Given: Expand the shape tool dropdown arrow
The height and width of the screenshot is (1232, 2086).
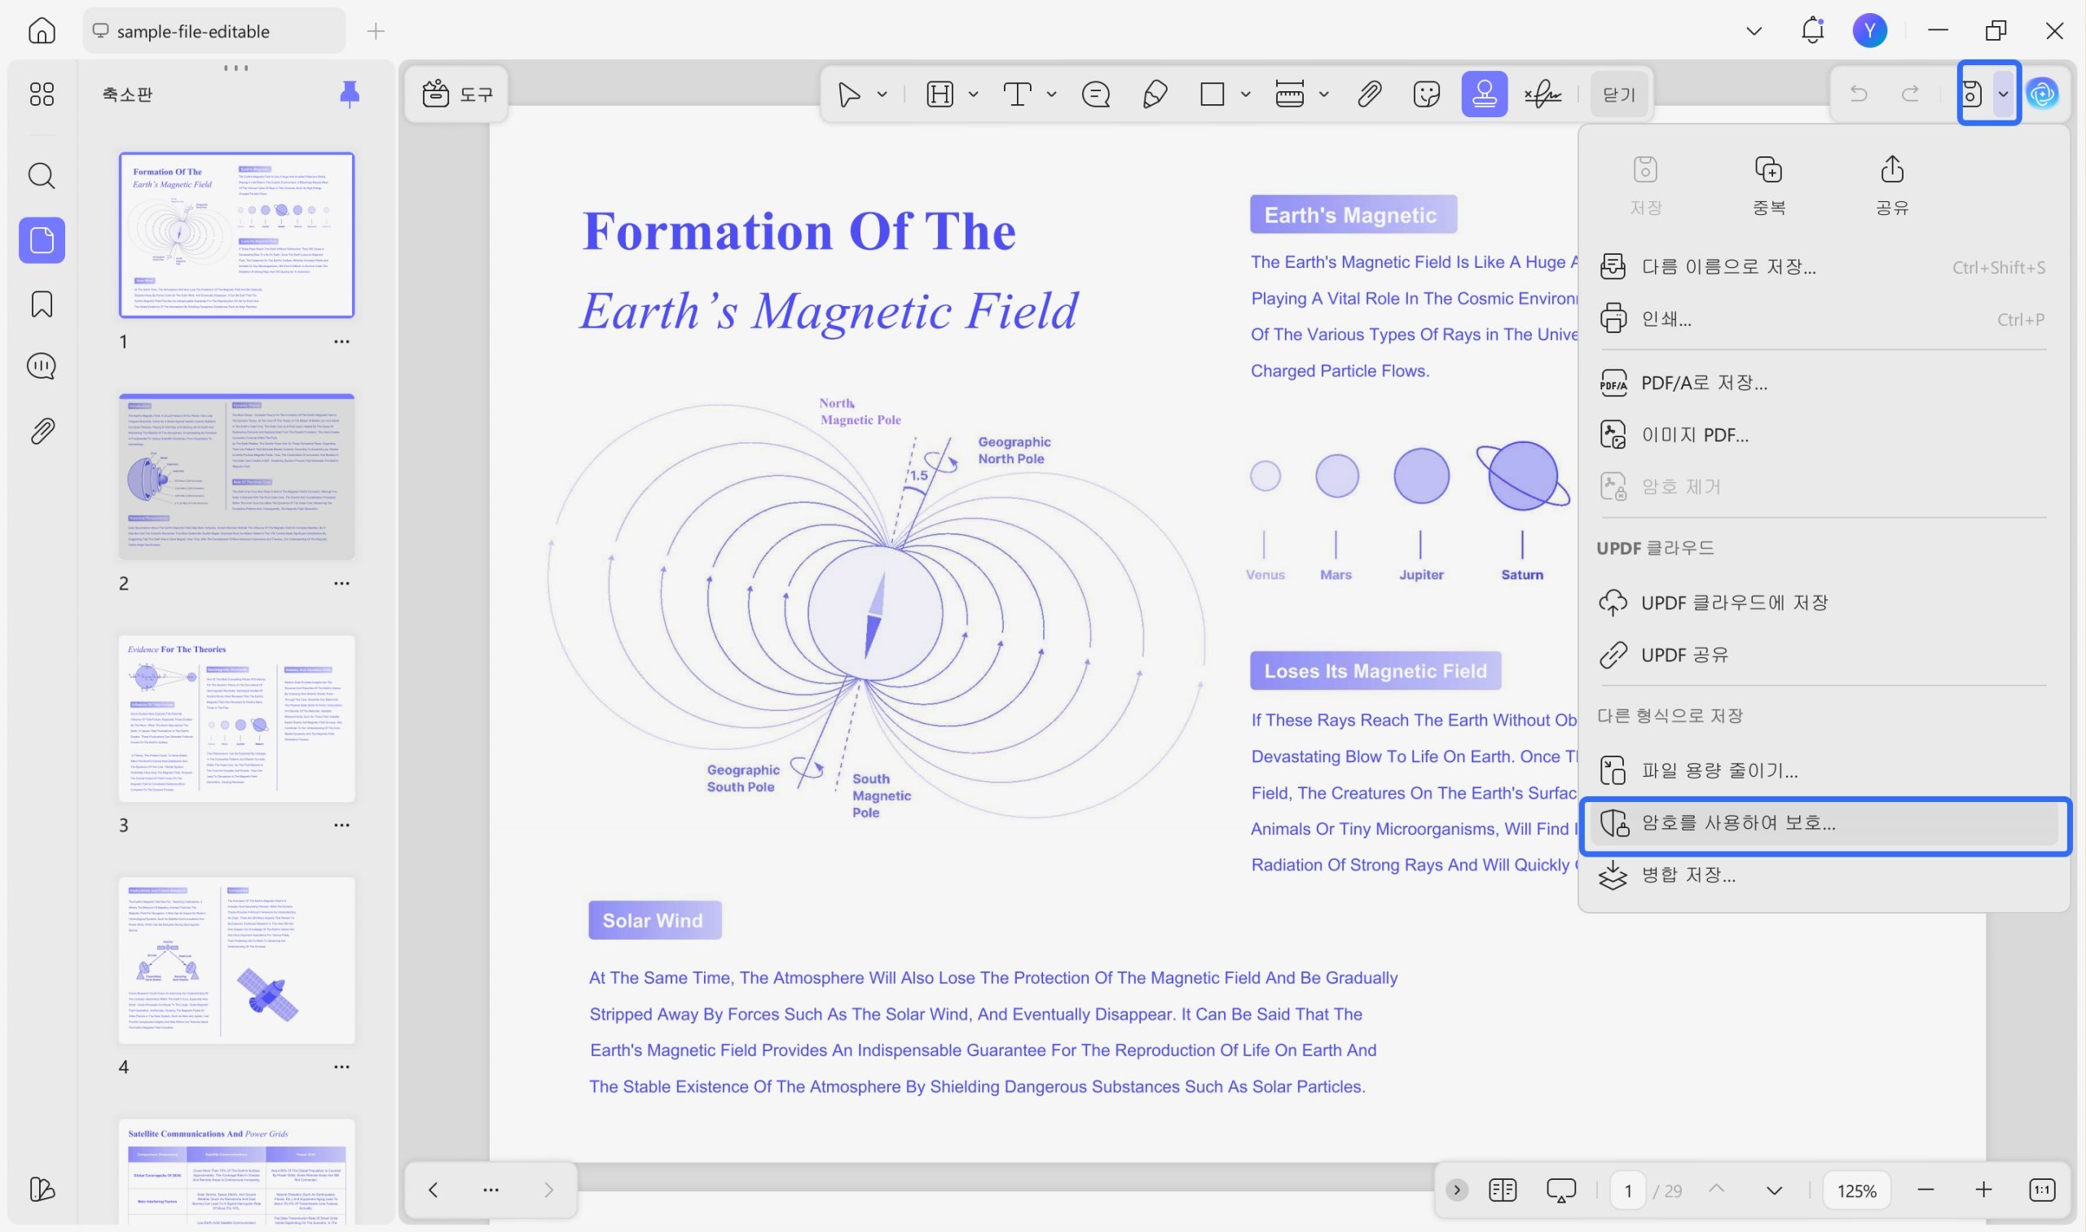Looking at the screenshot, I should [1245, 94].
